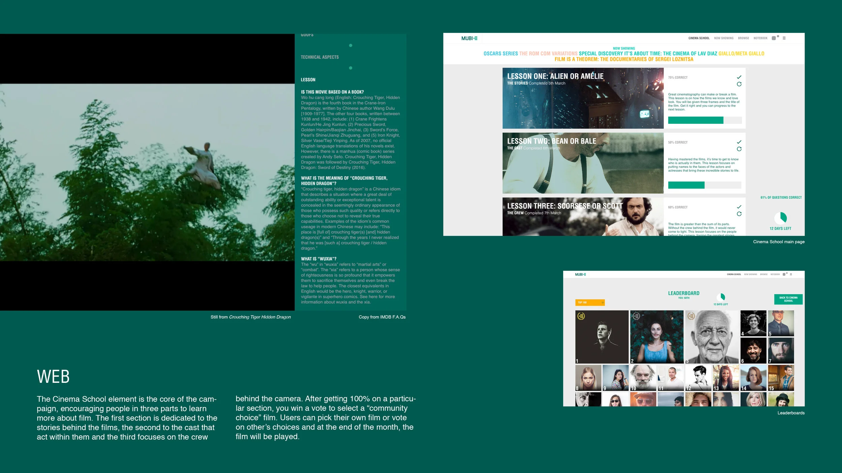Open Giallo/Meta Giallo link
Screen dimensions: 842x473
[x=741, y=54]
